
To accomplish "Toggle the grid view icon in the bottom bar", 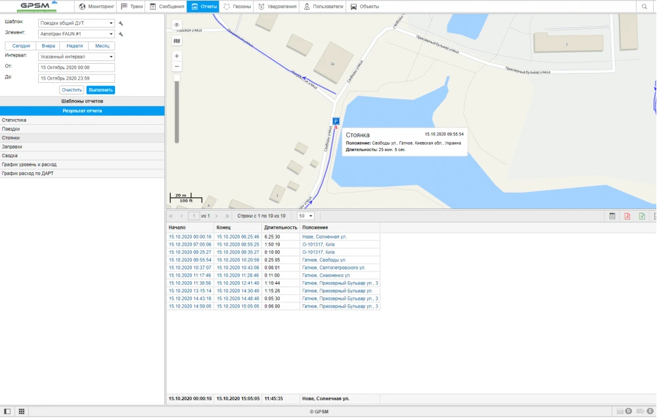I will pyautogui.click(x=22, y=411).
